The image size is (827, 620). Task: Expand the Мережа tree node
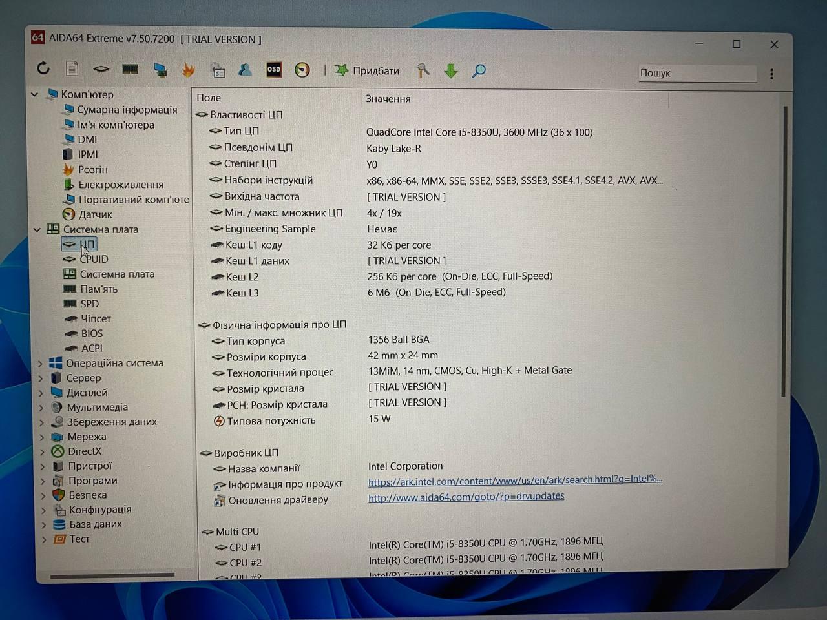(43, 437)
